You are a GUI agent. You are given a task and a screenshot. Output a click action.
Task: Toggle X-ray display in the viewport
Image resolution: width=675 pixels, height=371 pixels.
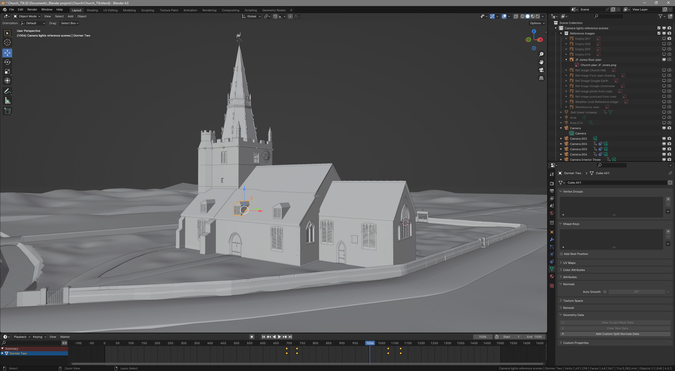point(516,16)
